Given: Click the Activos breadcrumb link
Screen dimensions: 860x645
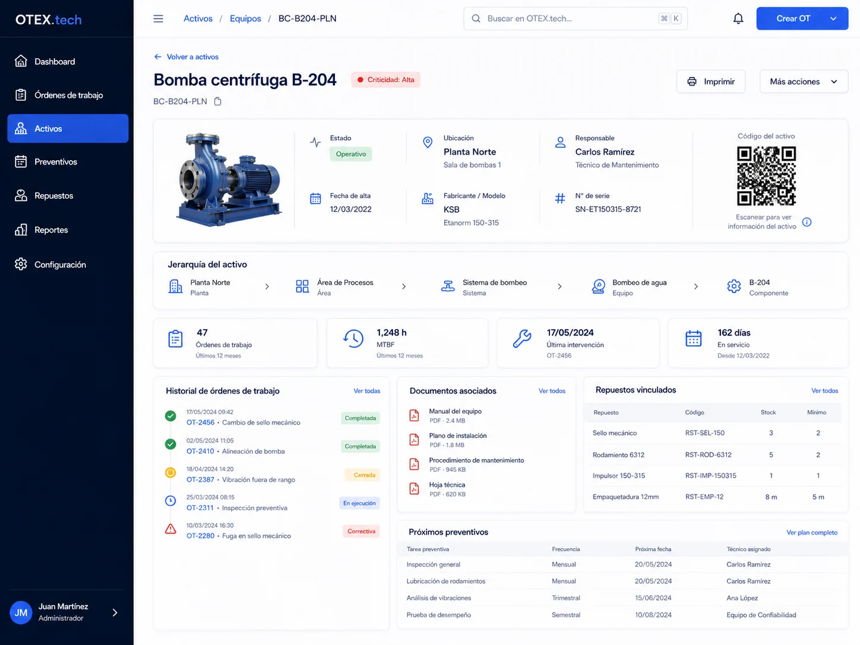Looking at the screenshot, I should tap(198, 18).
